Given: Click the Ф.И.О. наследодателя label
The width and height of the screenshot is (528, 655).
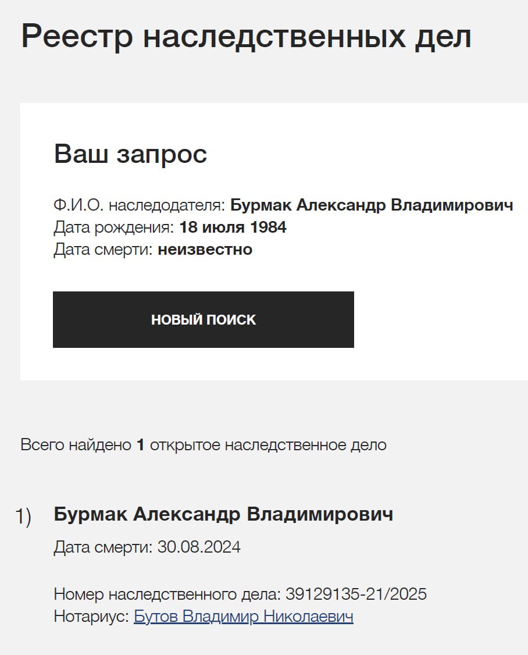Looking at the screenshot, I should click(139, 205).
